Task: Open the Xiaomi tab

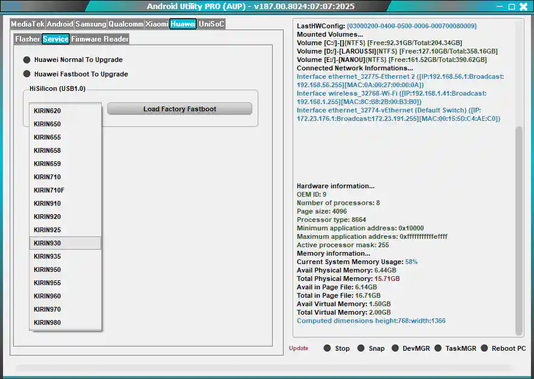Action: (157, 24)
